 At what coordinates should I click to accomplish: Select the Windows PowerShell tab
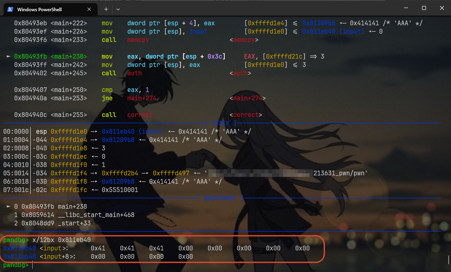click(50, 9)
